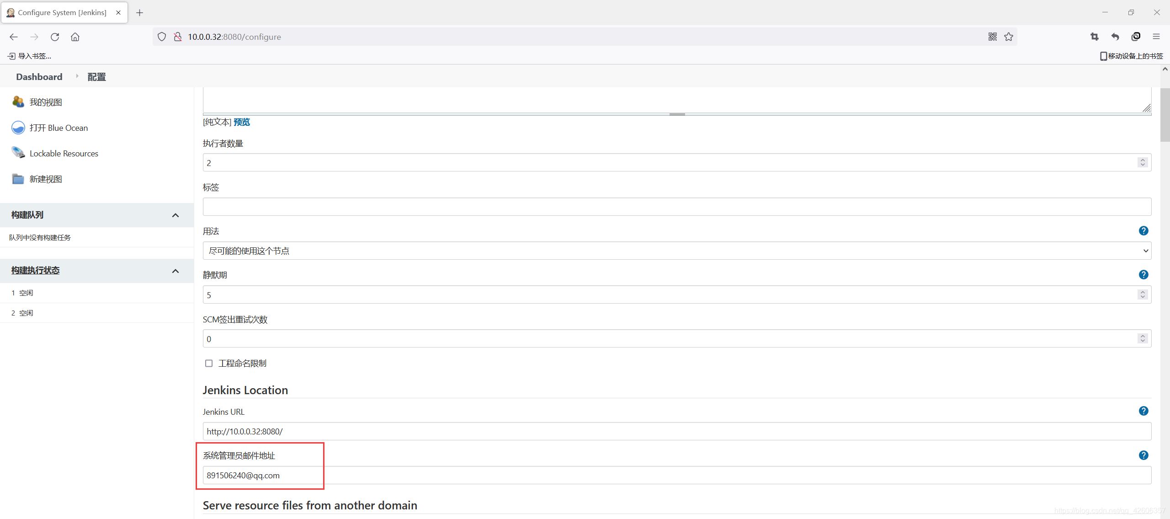
Task: Click the browser forward arrow
Action: [34, 37]
